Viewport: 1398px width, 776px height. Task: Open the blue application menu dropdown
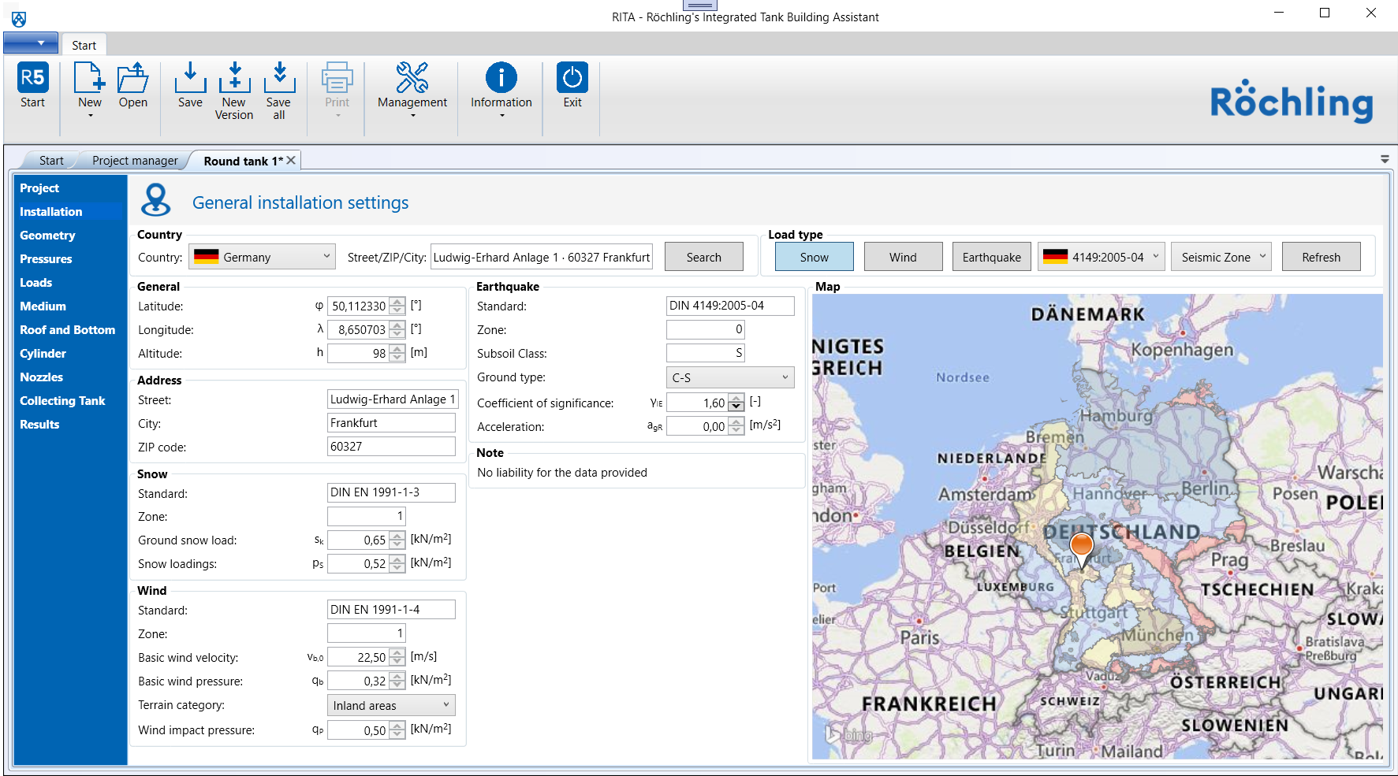click(x=31, y=43)
